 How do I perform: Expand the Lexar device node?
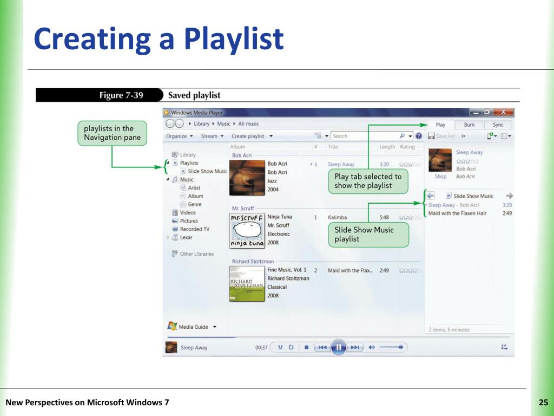click(x=168, y=237)
